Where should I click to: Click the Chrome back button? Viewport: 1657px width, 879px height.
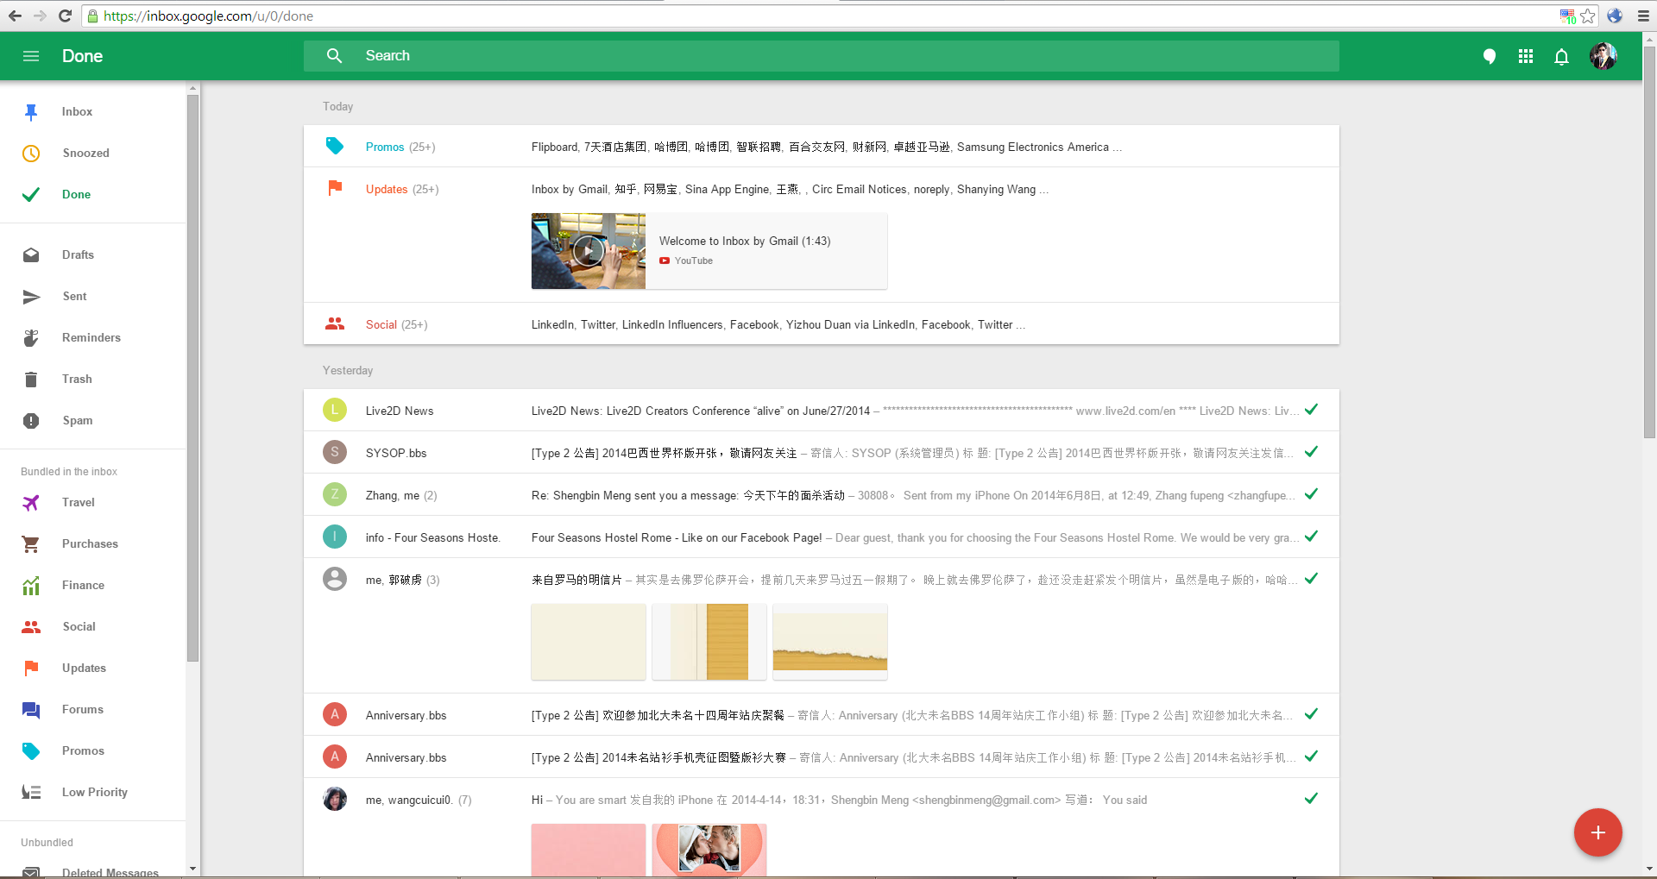click(15, 16)
